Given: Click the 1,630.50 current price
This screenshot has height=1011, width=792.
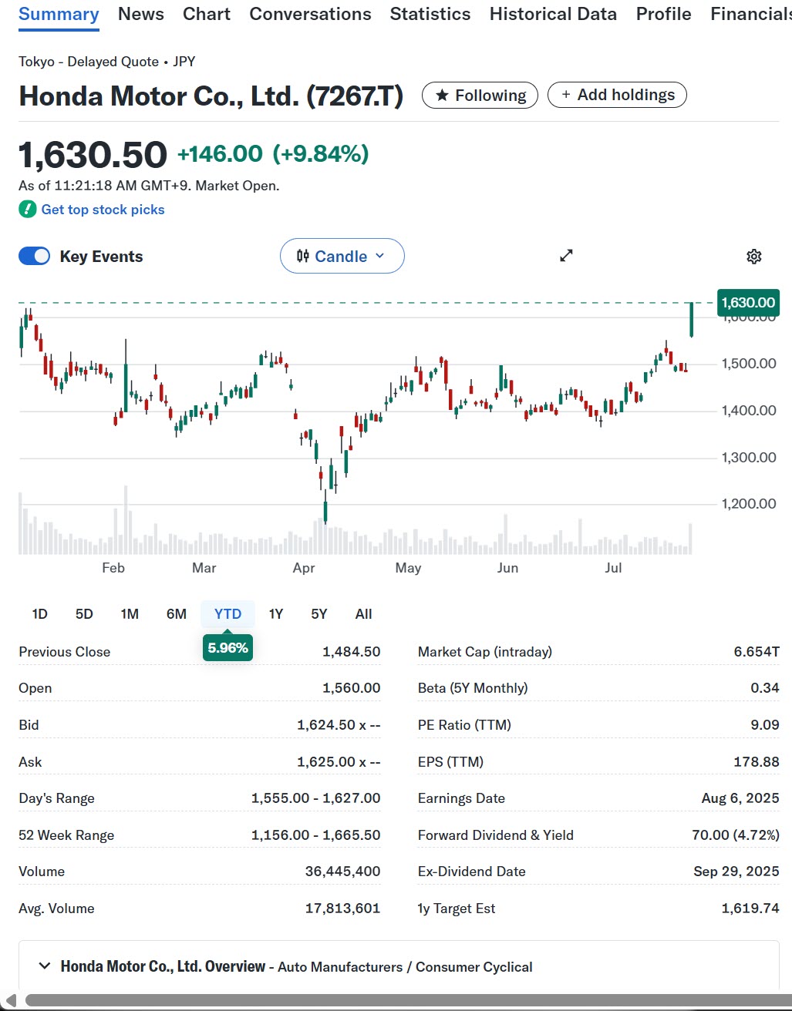Looking at the screenshot, I should pyautogui.click(x=93, y=154).
